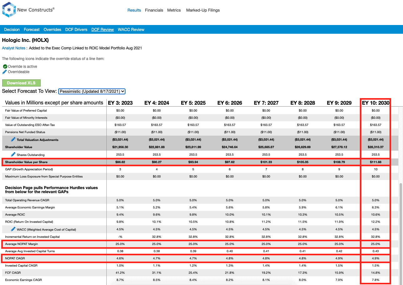Open the Marked-Up Filings tab
This screenshot has height=285, width=403.
[203, 10]
